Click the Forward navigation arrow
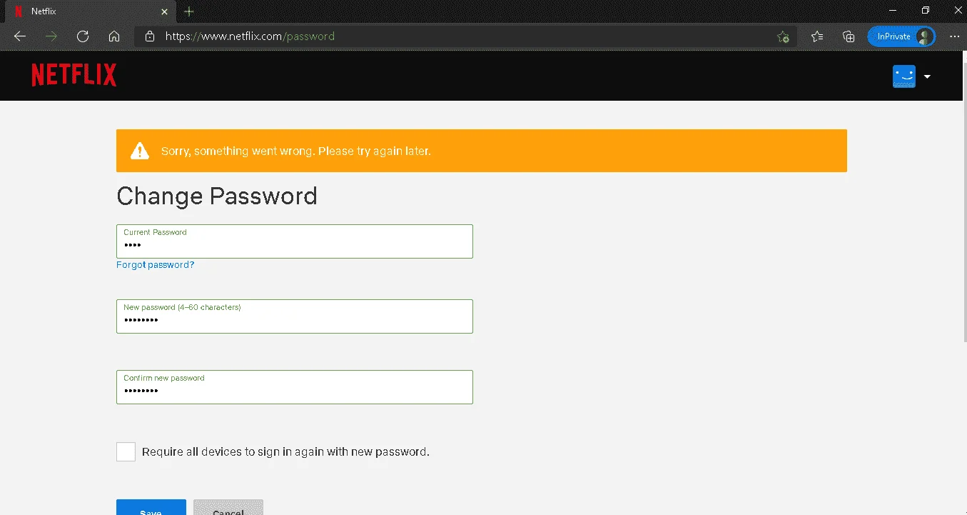 51,36
